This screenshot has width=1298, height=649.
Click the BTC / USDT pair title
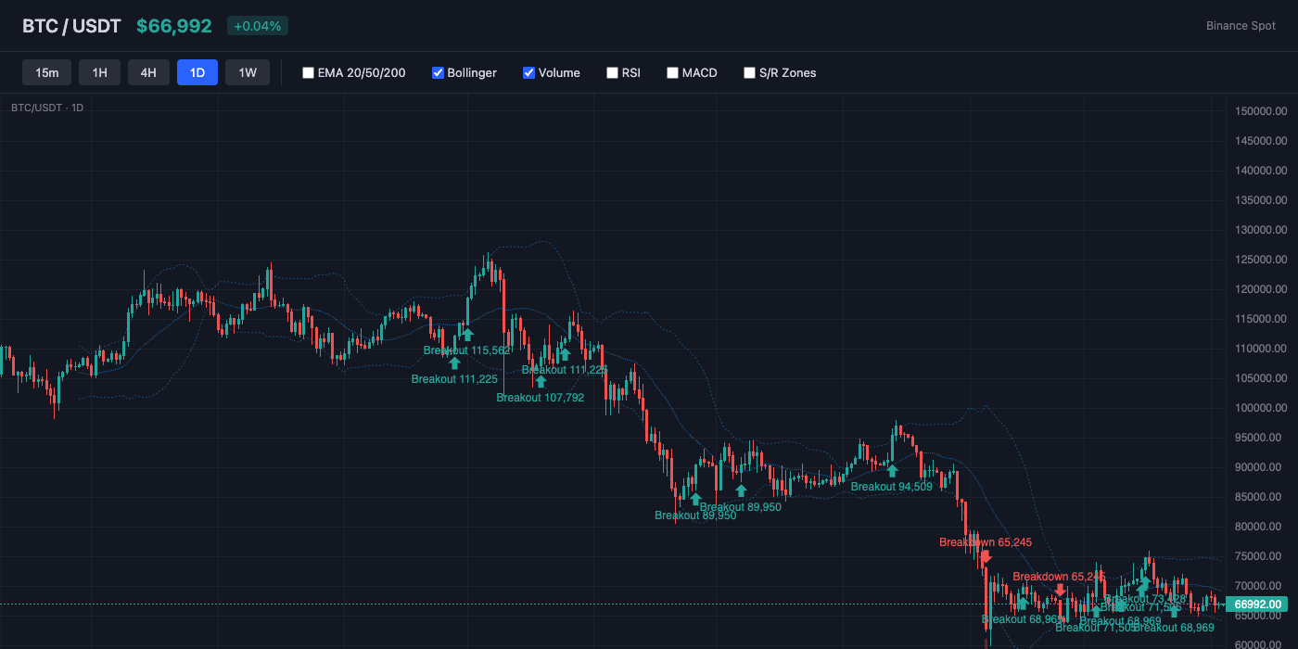tap(71, 26)
